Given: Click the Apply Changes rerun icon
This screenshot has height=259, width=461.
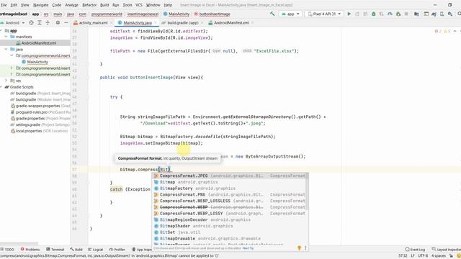Looking at the screenshot, I should 357,14.
